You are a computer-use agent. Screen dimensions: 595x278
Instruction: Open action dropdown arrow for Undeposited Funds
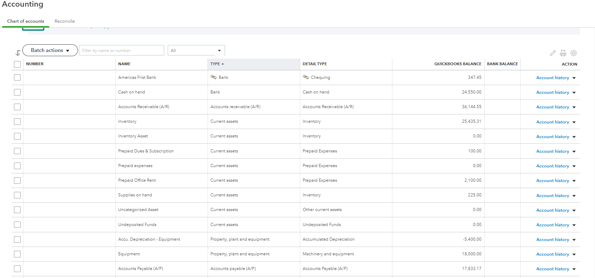(574, 225)
